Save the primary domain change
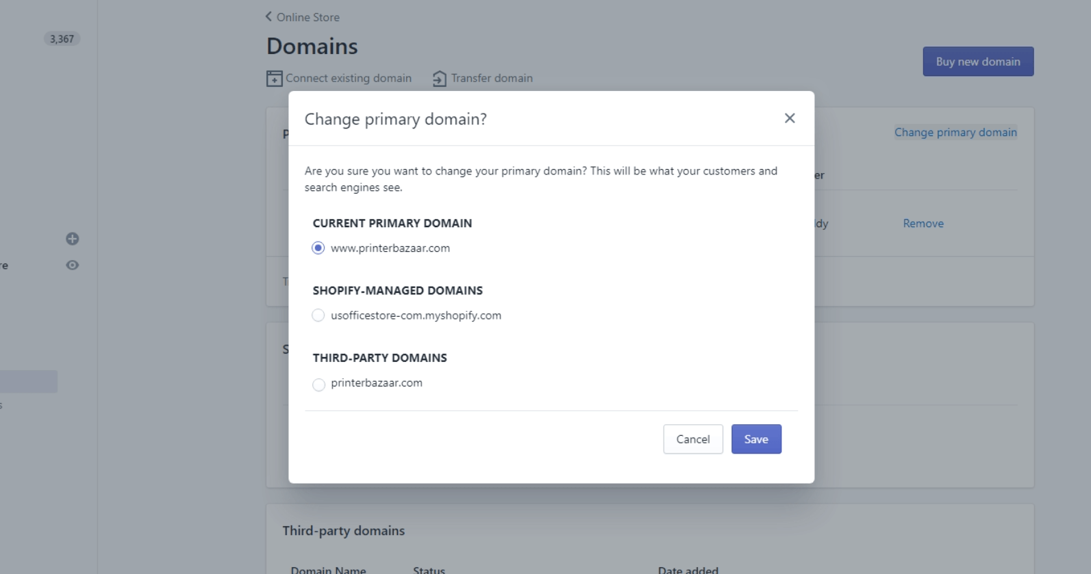Viewport: 1091px width, 574px height. [756, 439]
